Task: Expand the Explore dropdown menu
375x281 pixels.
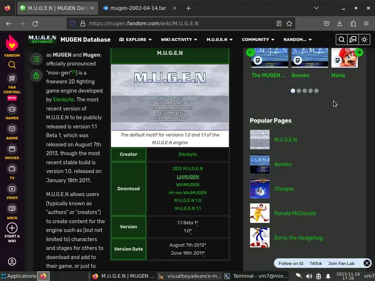Action: (135, 40)
